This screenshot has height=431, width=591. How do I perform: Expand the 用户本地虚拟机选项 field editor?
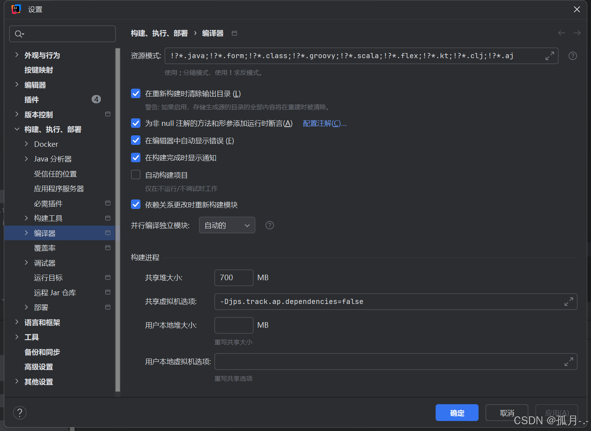(569, 361)
